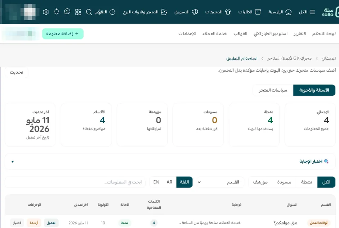Open notifications bell icon
The image size is (339, 228).
pyautogui.click(x=56, y=12)
